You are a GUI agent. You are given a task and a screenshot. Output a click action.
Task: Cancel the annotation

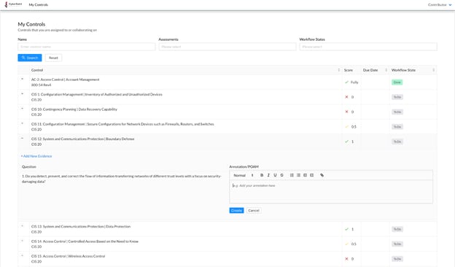point(254,210)
